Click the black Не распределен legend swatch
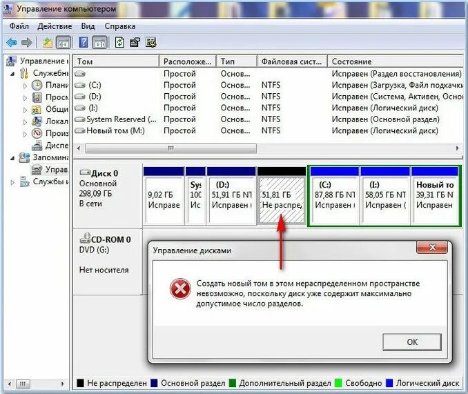This screenshot has height=394, width=468. [80, 383]
